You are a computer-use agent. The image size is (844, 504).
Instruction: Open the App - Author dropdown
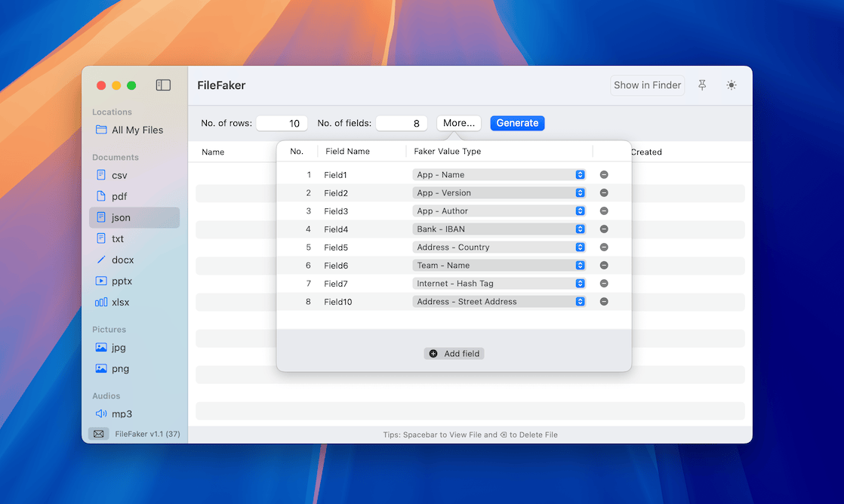(x=499, y=211)
